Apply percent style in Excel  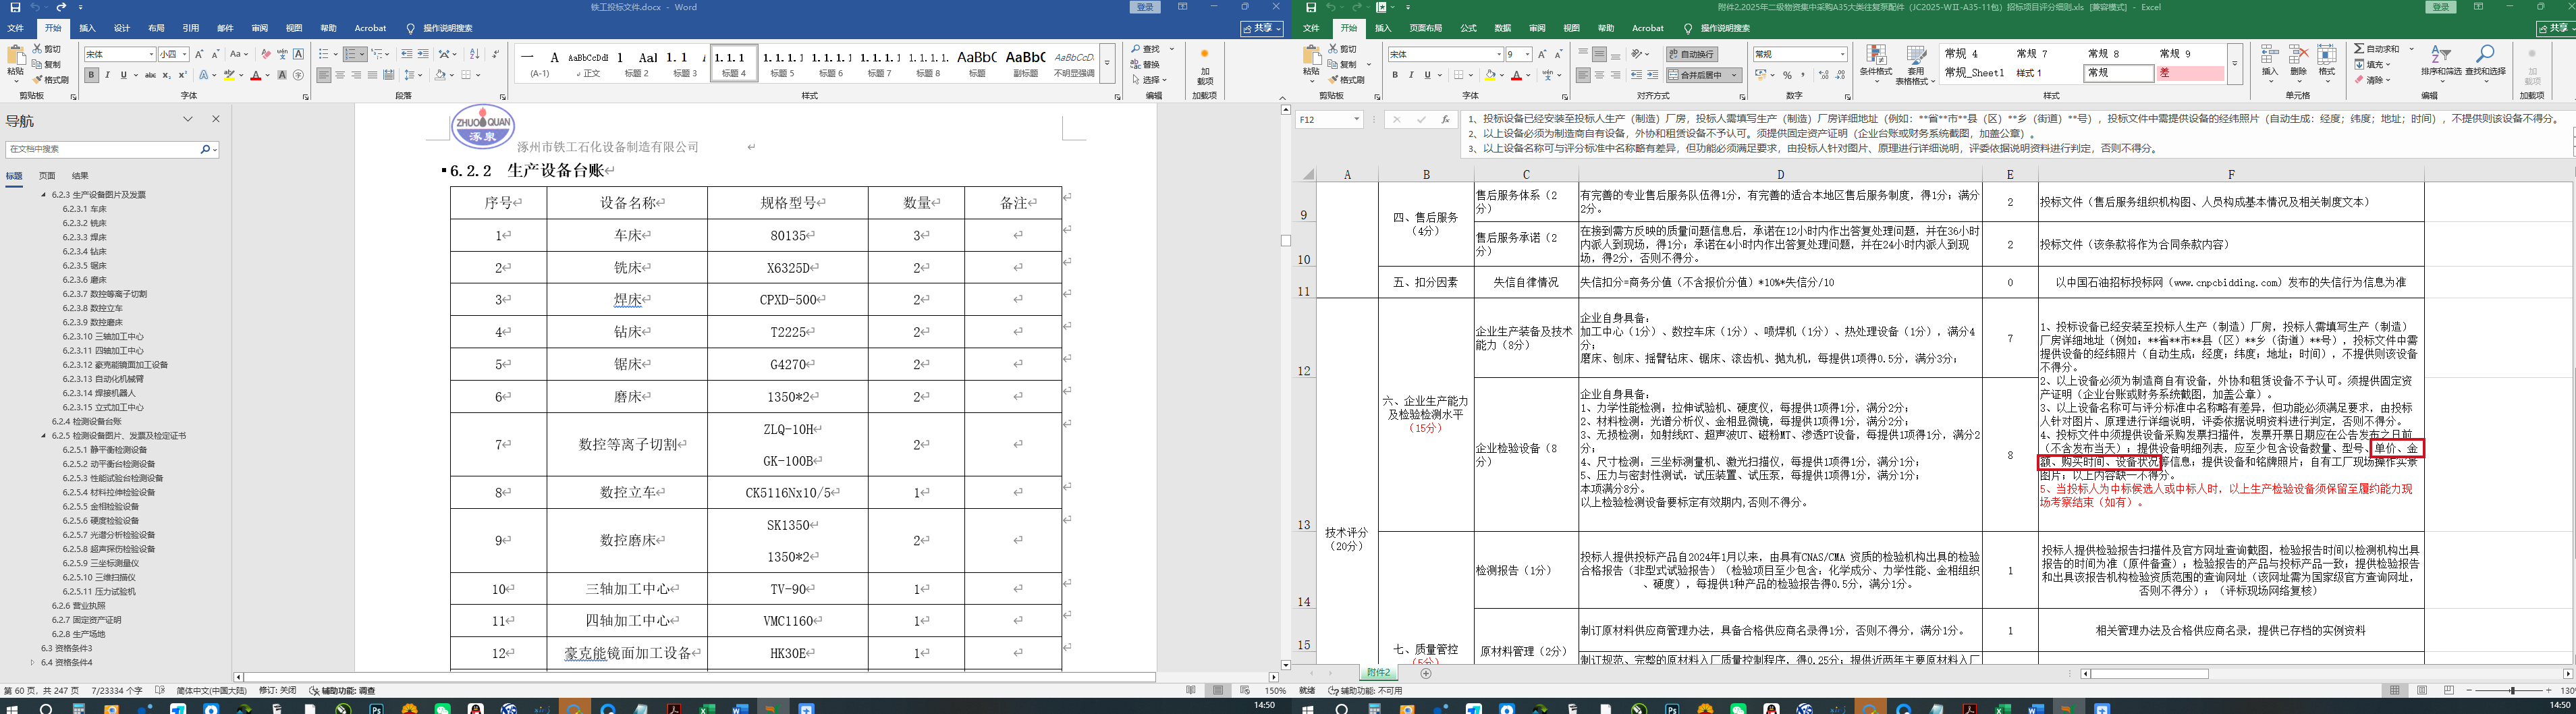1787,75
